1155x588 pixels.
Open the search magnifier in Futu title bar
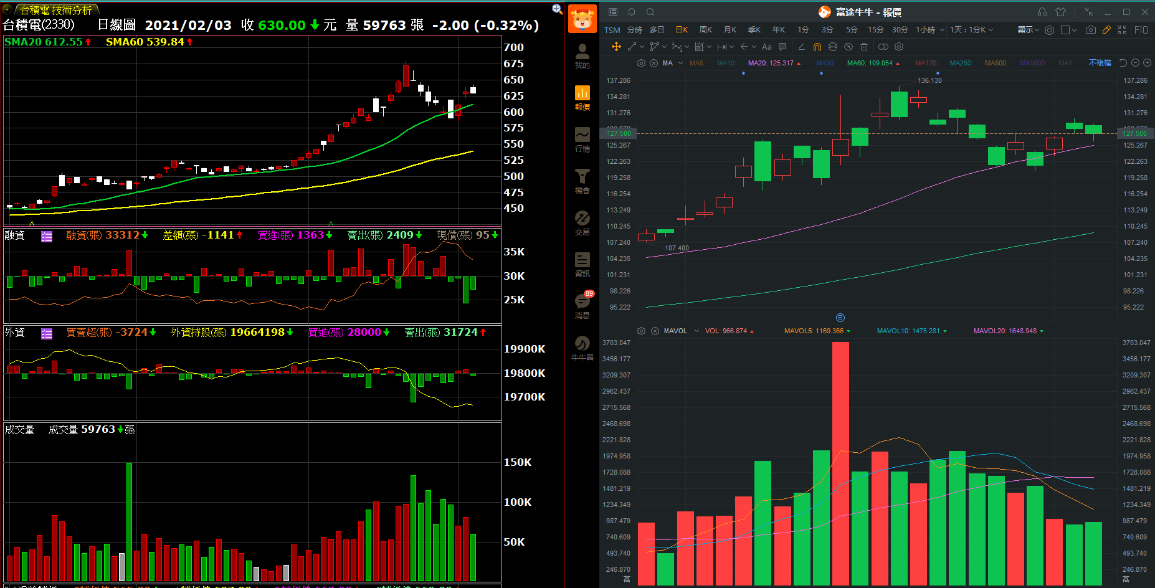(x=650, y=12)
